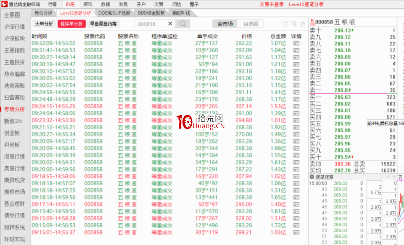404x245 pixels.
Task: Open 环球宏观 in the sidebar
Action: pos(15,239)
